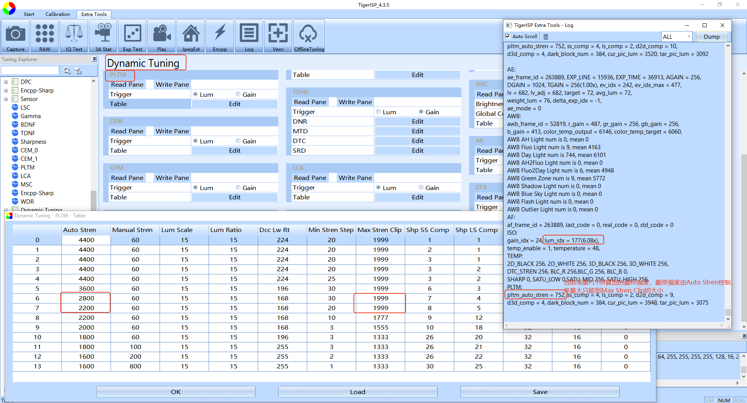Expand the Sensor tree node
Image resolution: width=747 pixels, height=403 pixels.
(x=6, y=99)
